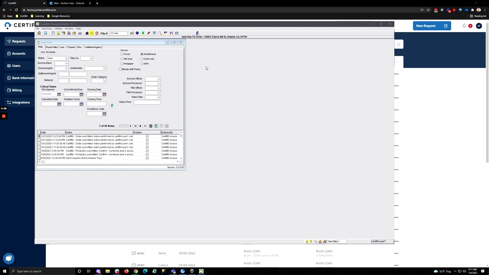This screenshot has height=275, width=489.
Task: Open the Utilities menu
Action: pos(58,29)
